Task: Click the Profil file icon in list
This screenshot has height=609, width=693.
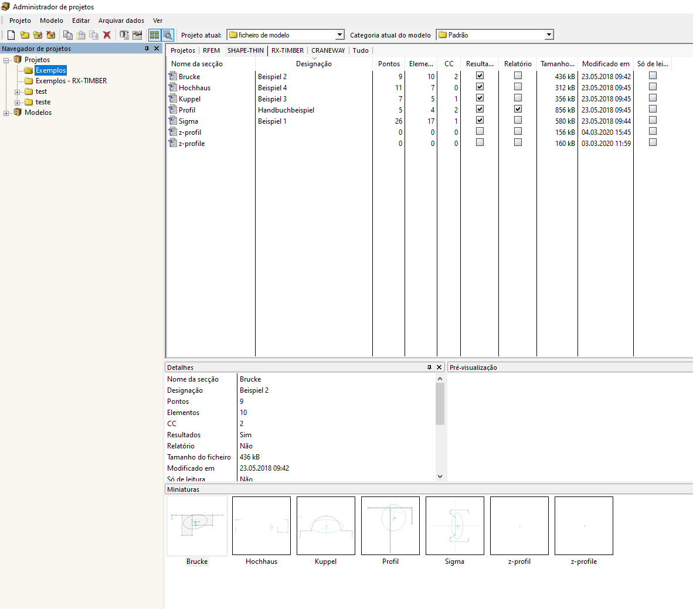Action: click(x=173, y=110)
